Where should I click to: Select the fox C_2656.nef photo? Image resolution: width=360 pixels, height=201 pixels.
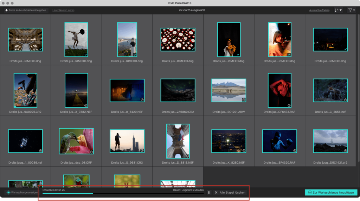click(330, 90)
